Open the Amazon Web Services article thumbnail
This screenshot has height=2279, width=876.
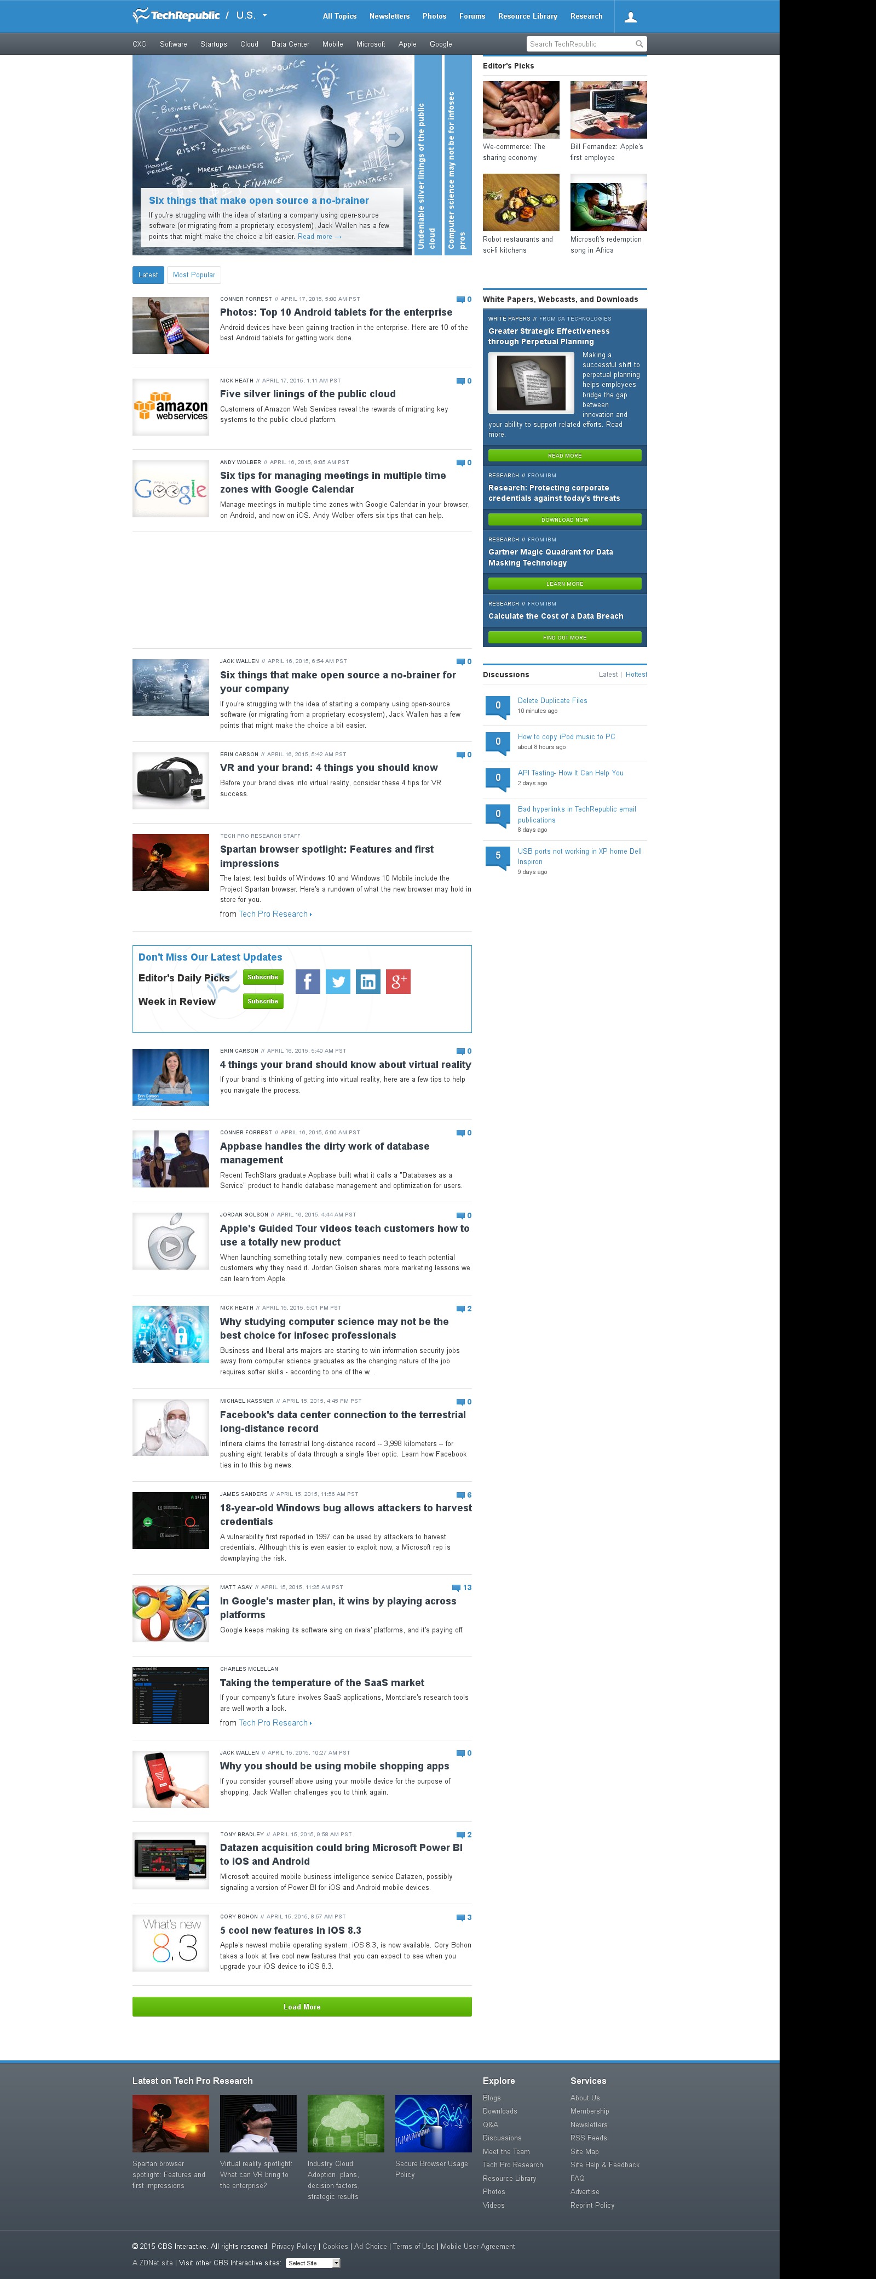click(x=171, y=407)
